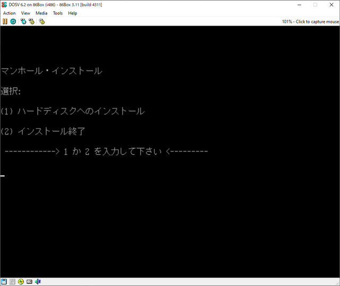The image size is (340, 286).
Task: Click the hard reset toolbar icon
Action: pyautogui.click(x=13, y=21)
